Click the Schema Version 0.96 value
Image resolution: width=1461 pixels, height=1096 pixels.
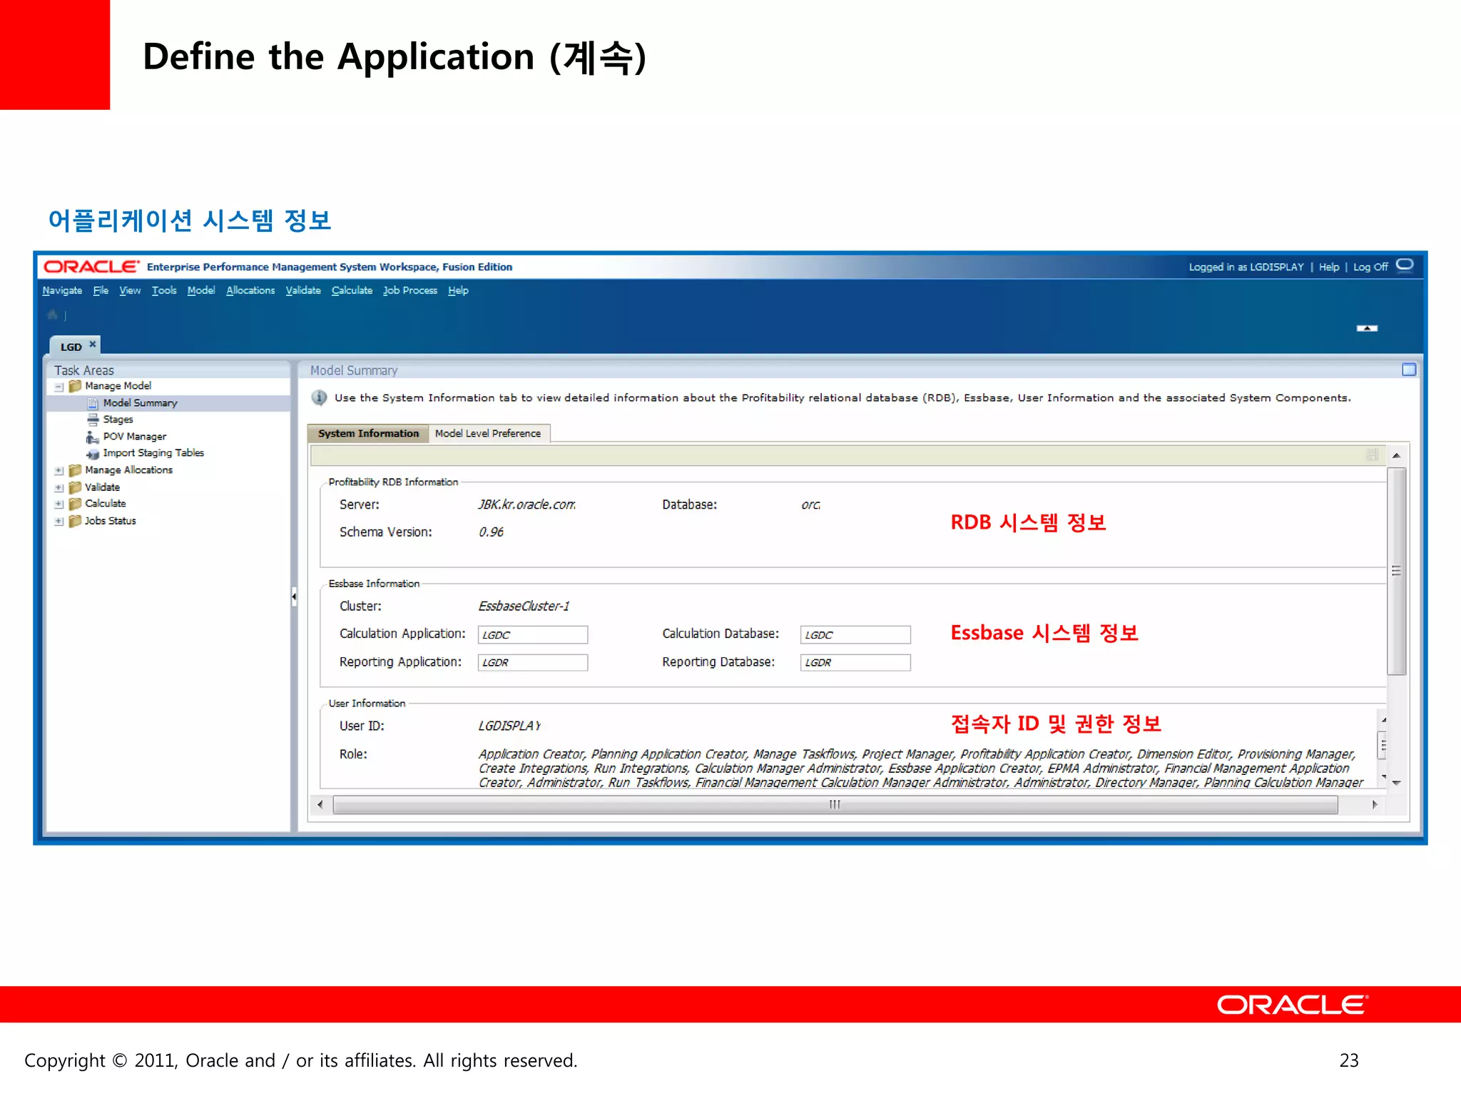click(x=492, y=532)
